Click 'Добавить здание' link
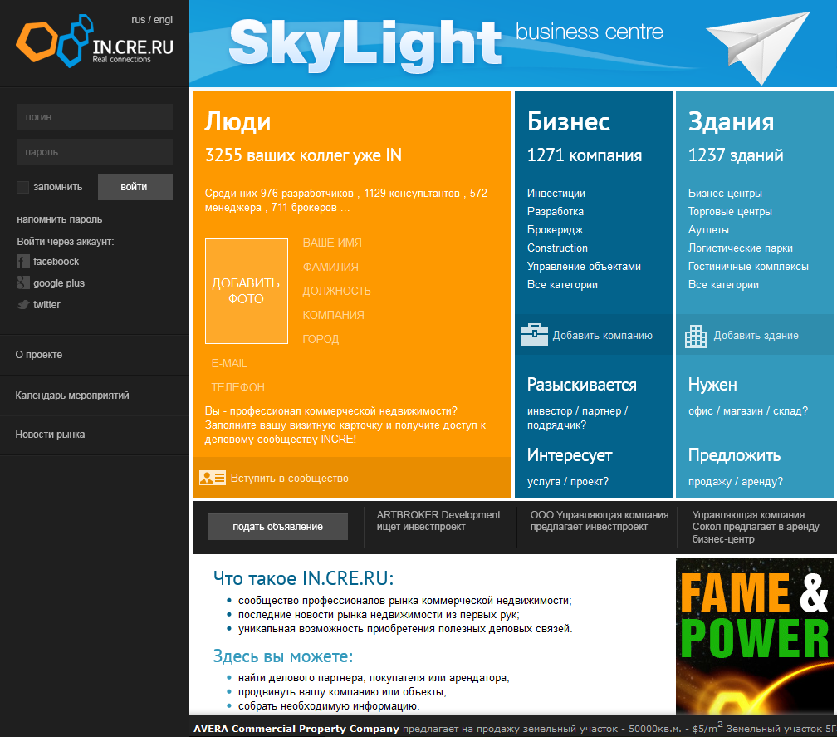The width and height of the screenshot is (837, 737). (x=756, y=336)
